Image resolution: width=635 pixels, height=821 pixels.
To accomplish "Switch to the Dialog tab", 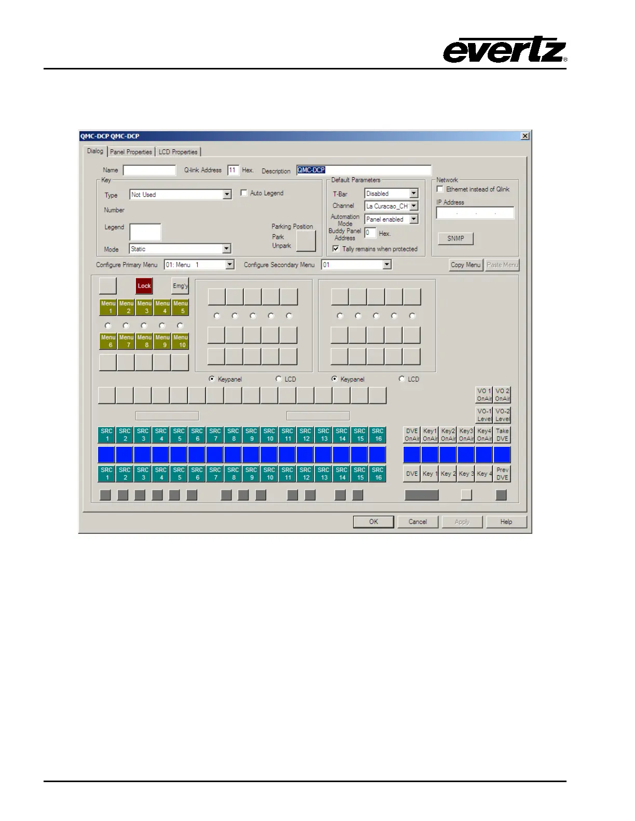I will click(95, 151).
